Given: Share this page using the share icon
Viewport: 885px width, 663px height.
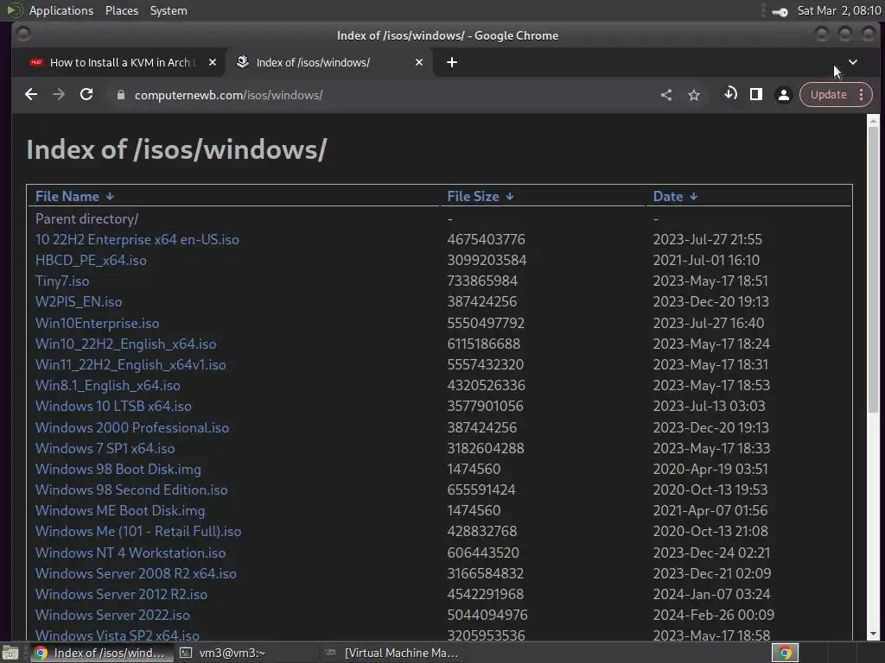Looking at the screenshot, I should 666,95.
